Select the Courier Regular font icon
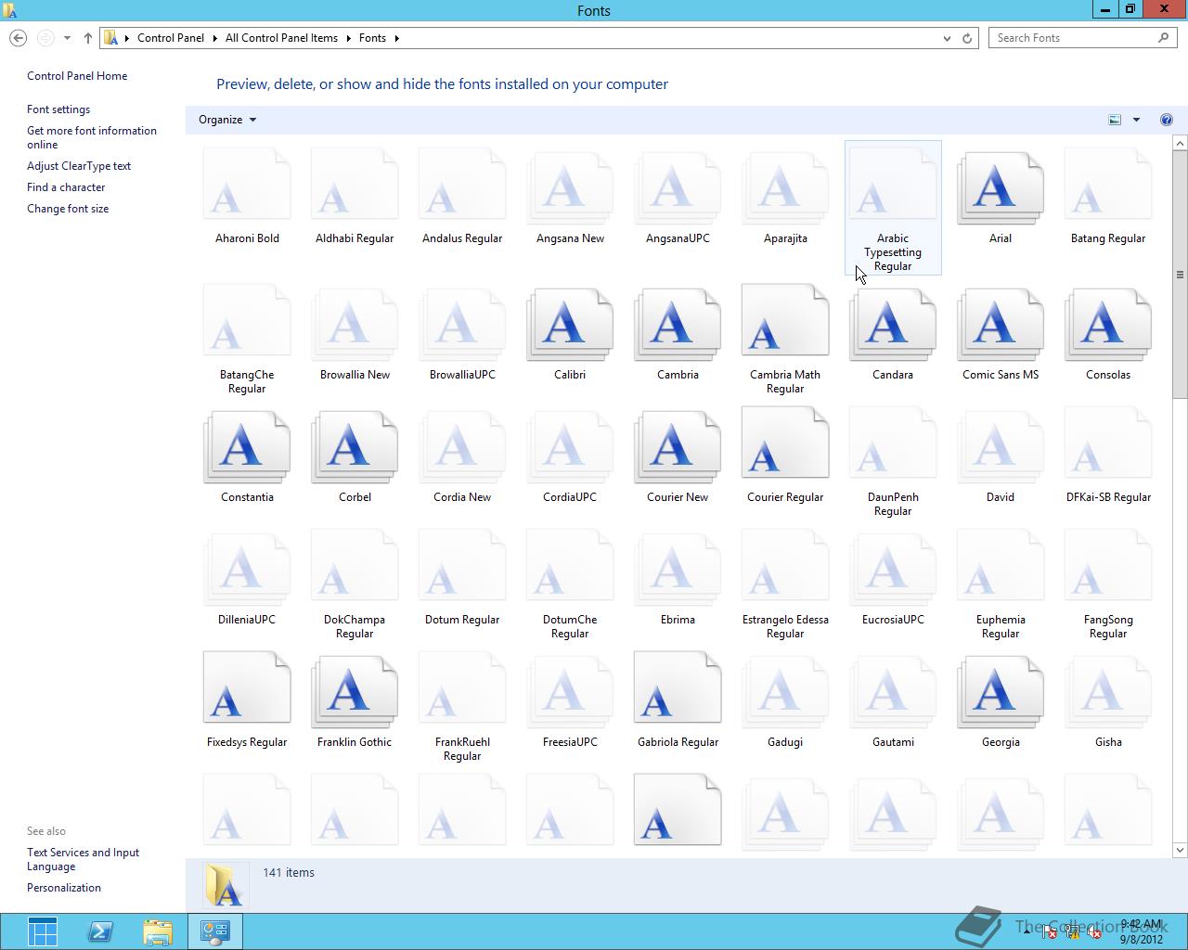Viewport: 1188px width, 950px height. [785, 443]
